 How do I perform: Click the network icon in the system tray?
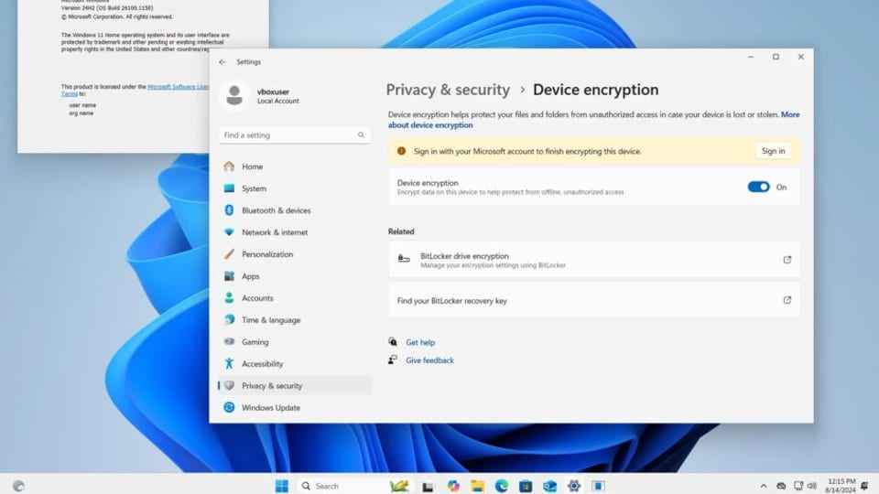coord(798,486)
